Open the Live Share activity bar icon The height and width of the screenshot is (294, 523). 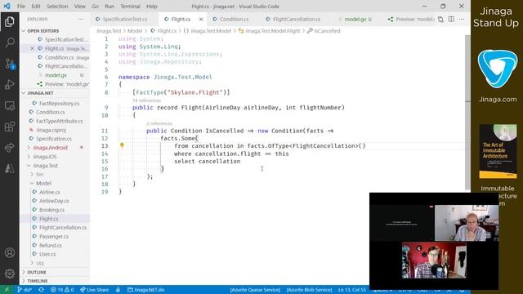point(10,147)
